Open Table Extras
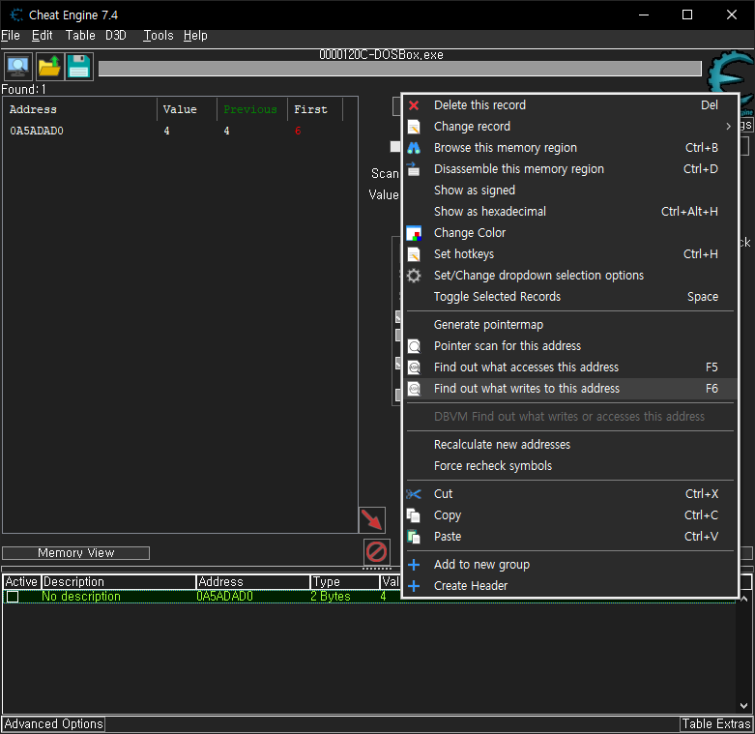The height and width of the screenshot is (734, 755). coord(716,724)
